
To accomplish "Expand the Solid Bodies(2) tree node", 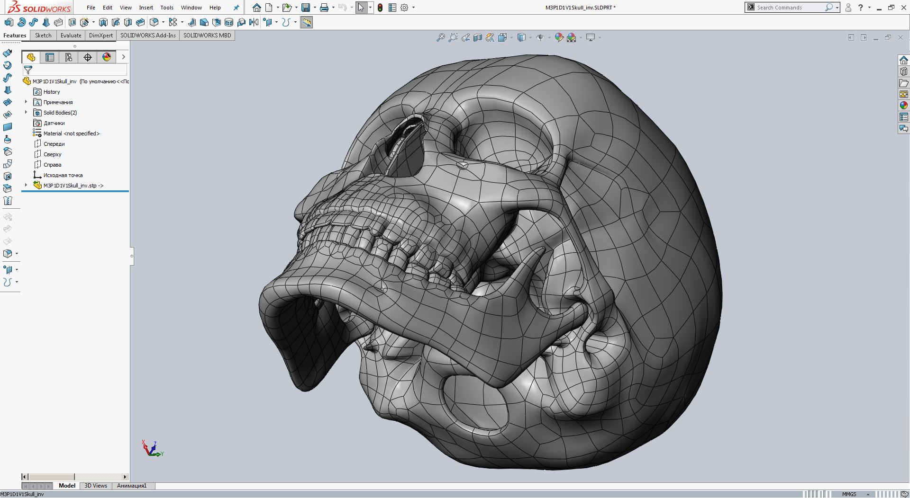I will 26,113.
